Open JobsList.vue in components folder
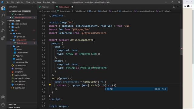This screenshot has width=194, height=109. tap(22, 43)
